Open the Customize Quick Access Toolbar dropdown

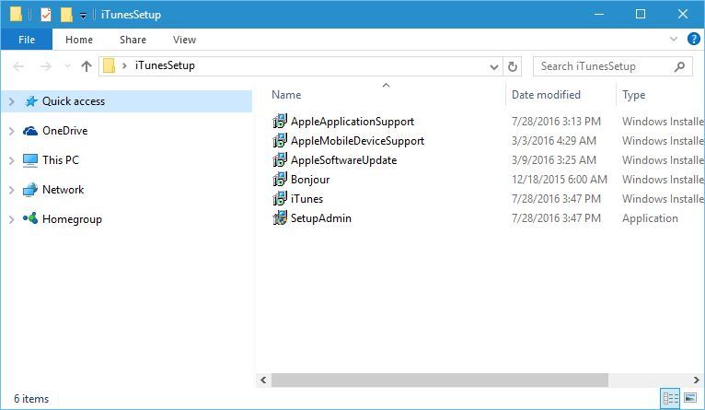point(83,16)
